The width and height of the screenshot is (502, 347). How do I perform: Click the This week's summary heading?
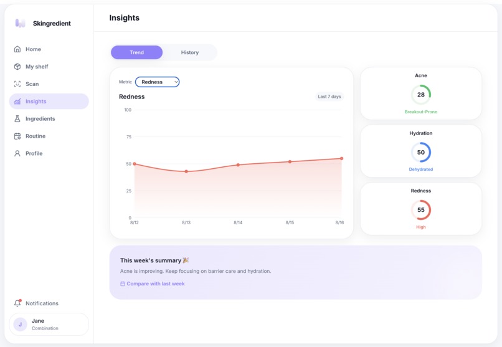pyautogui.click(x=151, y=260)
